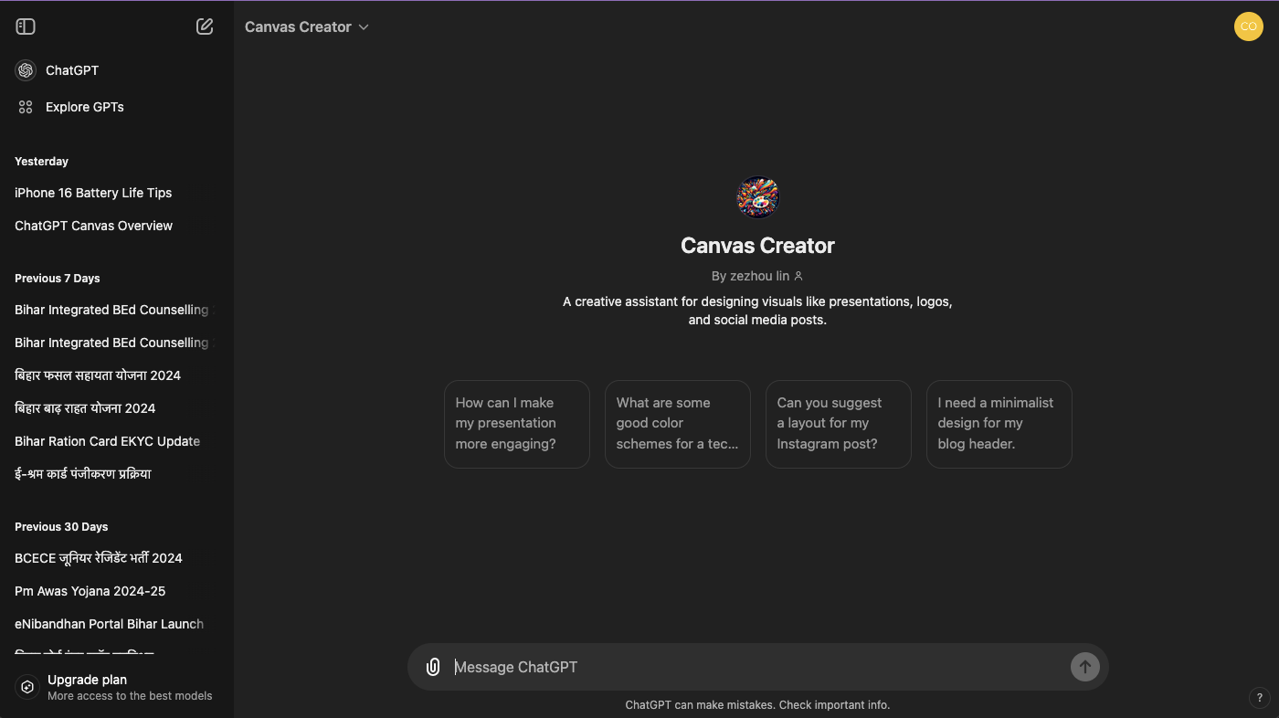
Task: Select the 'make my presentation more engaging' prompt
Action: click(x=517, y=424)
